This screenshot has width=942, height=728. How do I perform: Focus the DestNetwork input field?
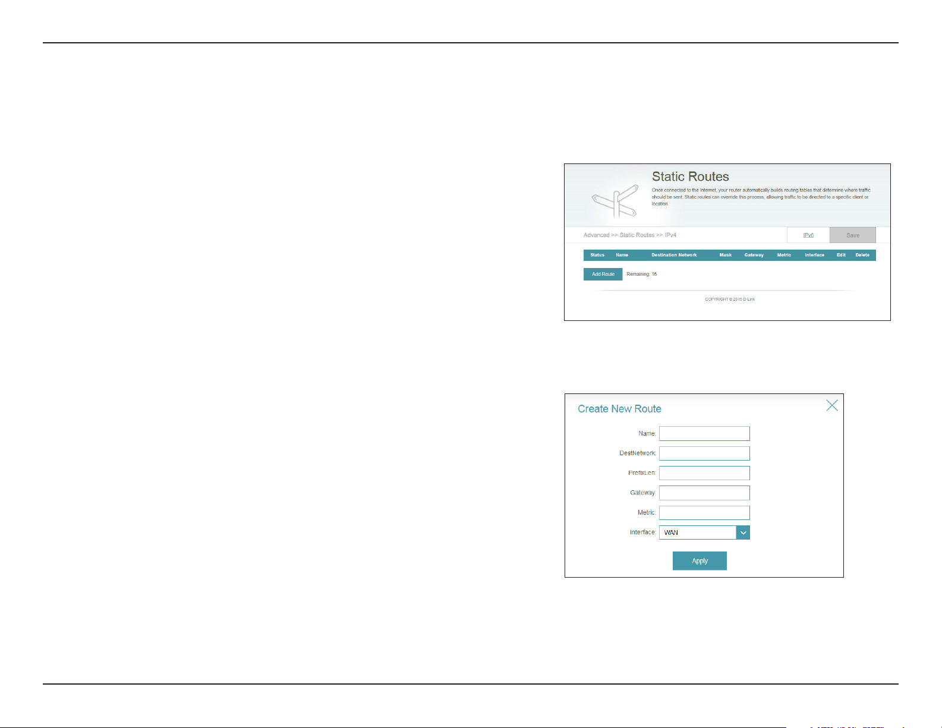(x=704, y=453)
